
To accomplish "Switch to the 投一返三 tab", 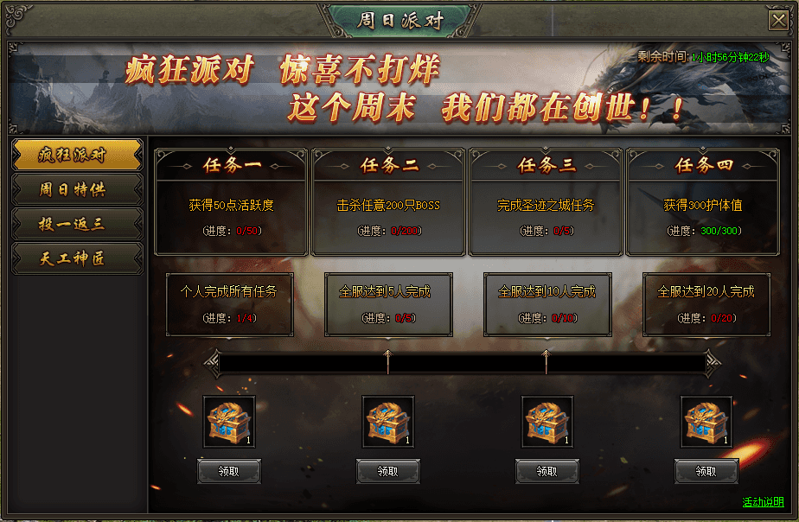I will [78, 224].
